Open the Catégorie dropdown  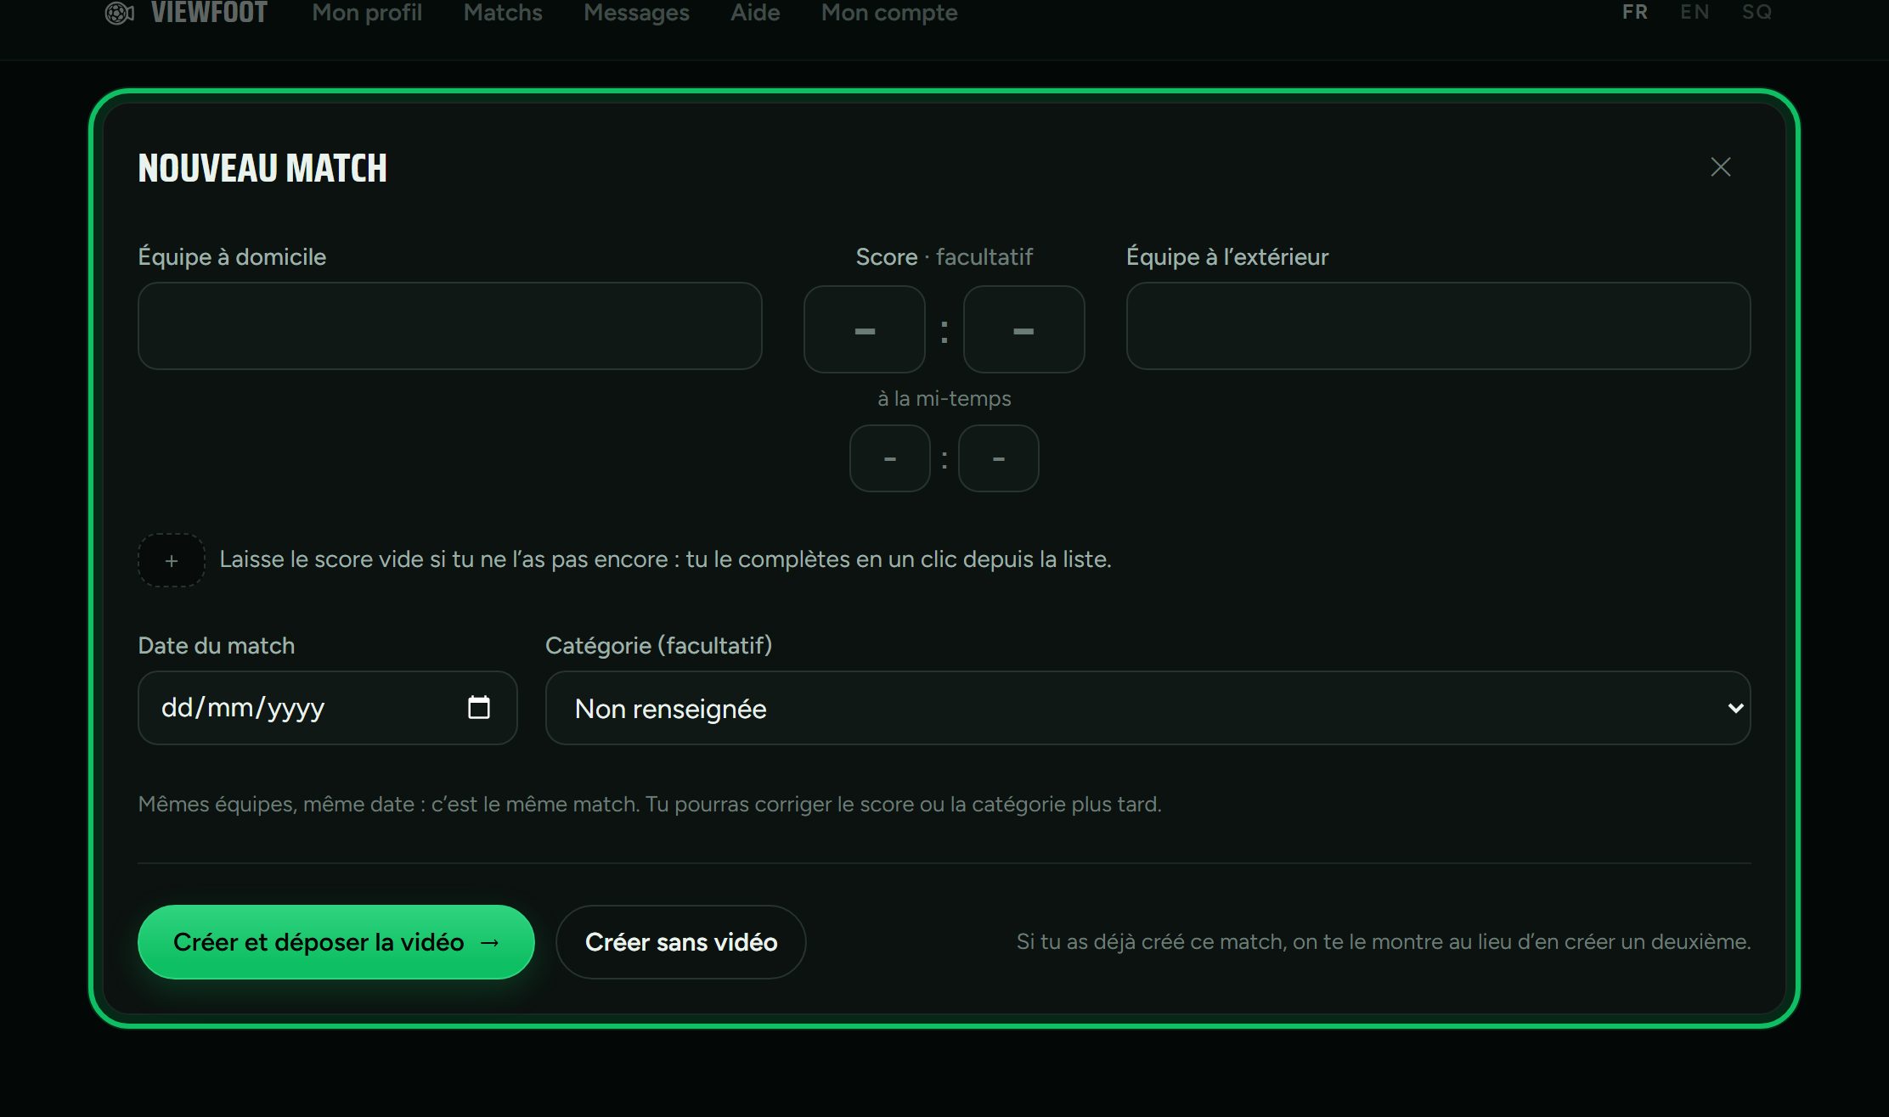point(1147,708)
